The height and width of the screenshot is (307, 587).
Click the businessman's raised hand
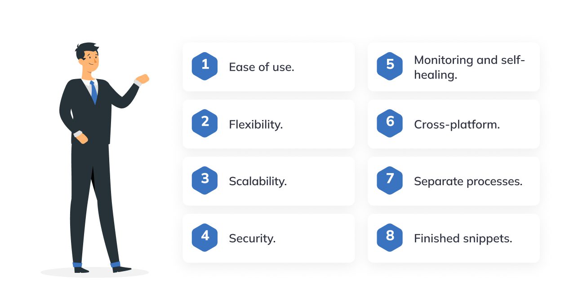142,79
